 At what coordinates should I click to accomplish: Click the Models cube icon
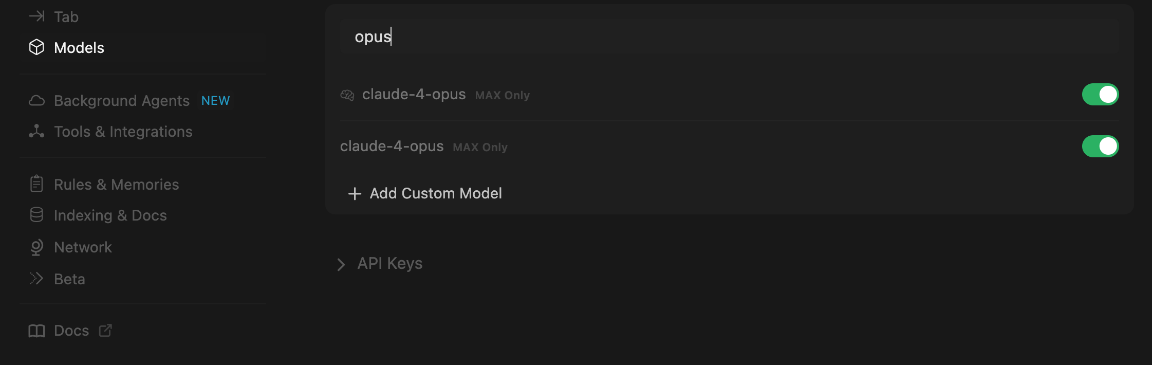click(36, 47)
